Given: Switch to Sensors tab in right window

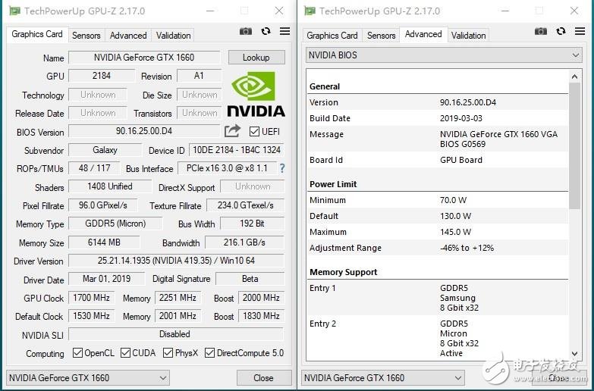Looking at the screenshot, I should [381, 36].
